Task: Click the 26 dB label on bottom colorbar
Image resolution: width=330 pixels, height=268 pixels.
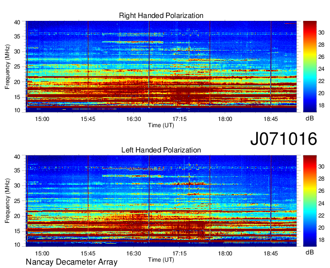Action: (x=321, y=191)
